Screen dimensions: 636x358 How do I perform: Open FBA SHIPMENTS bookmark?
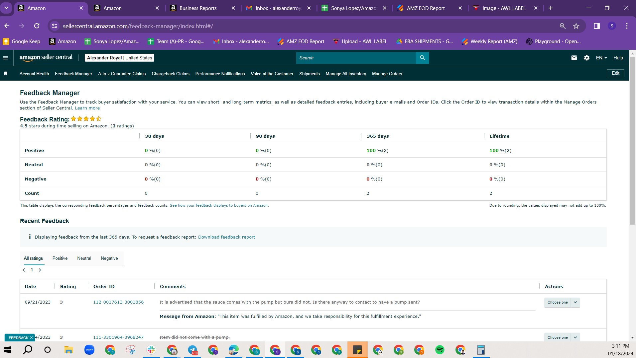coord(425,41)
